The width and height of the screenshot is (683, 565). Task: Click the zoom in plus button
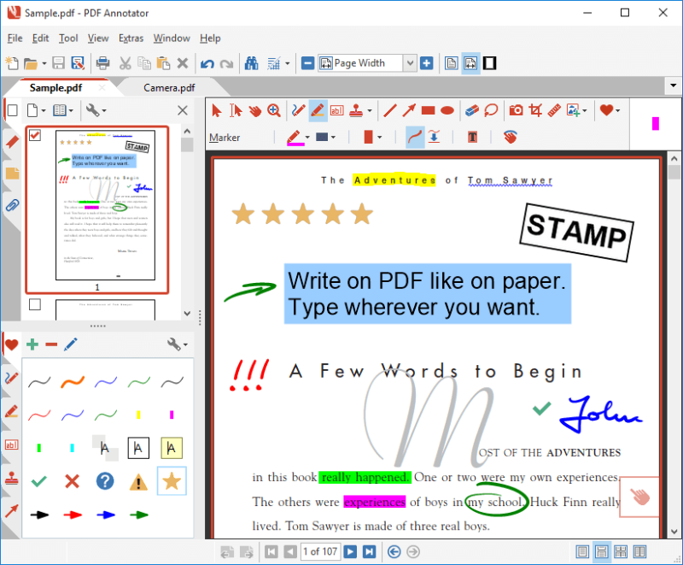[x=427, y=63]
